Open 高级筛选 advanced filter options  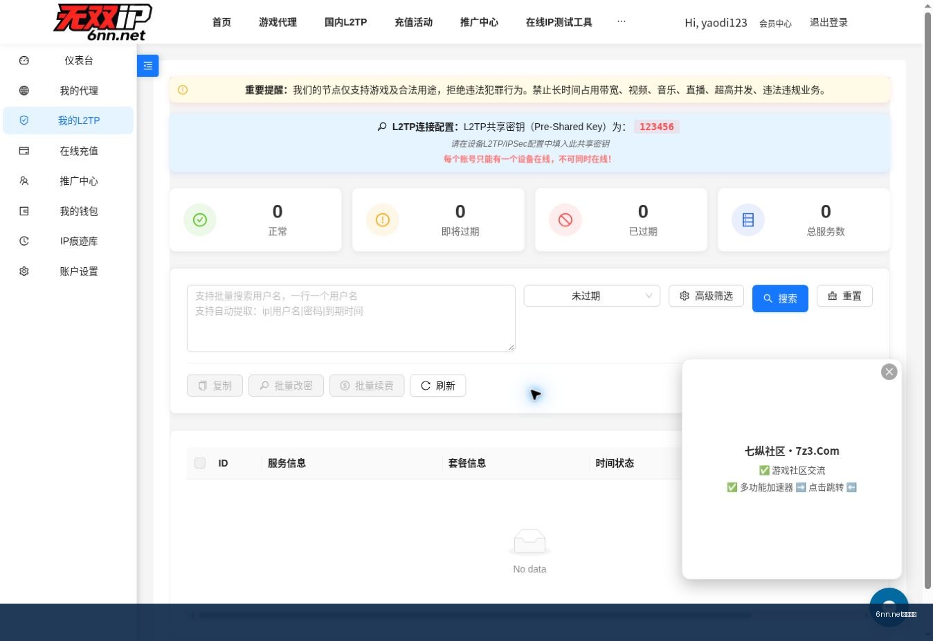pos(706,296)
